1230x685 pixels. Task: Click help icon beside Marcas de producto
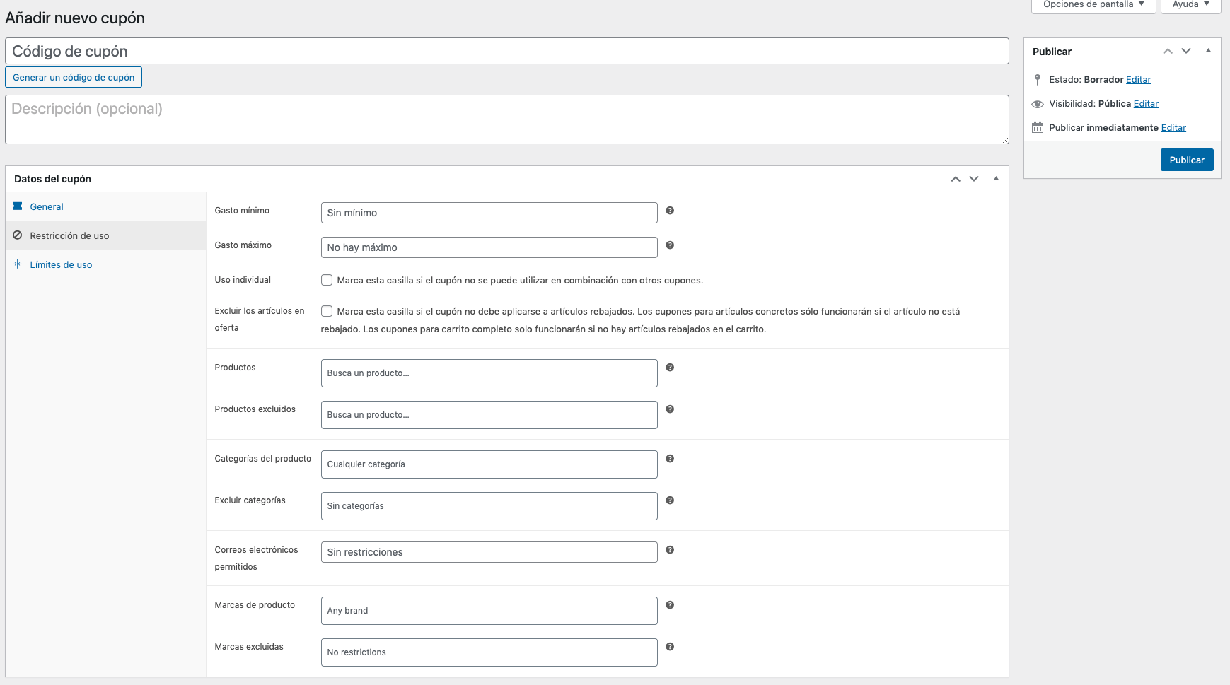tap(670, 605)
